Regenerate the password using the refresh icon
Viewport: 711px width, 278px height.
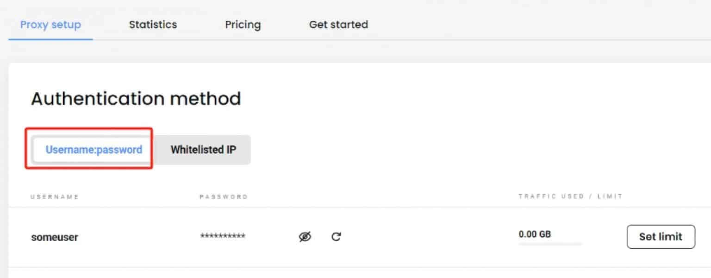tap(336, 237)
